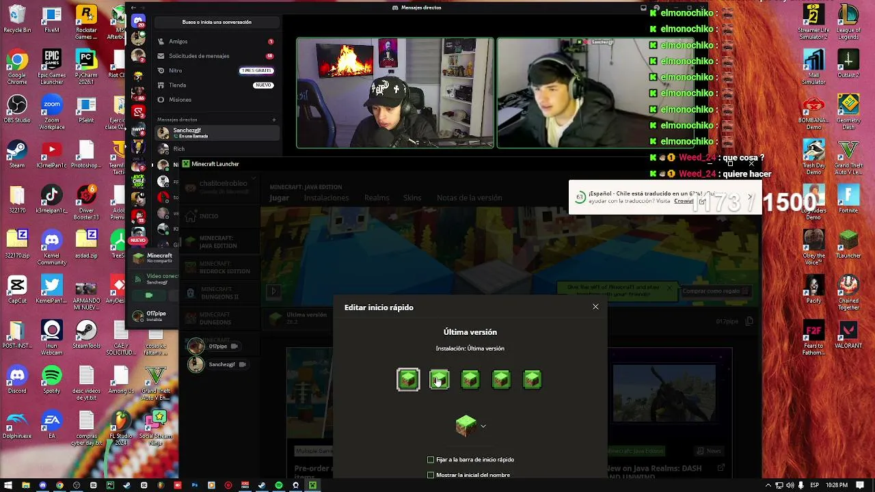
Task: Open CapCut desktop icon
Action: pyautogui.click(x=17, y=290)
